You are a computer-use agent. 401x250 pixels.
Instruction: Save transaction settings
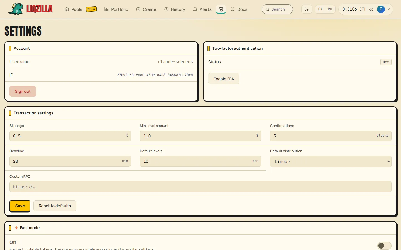[20, 206]
